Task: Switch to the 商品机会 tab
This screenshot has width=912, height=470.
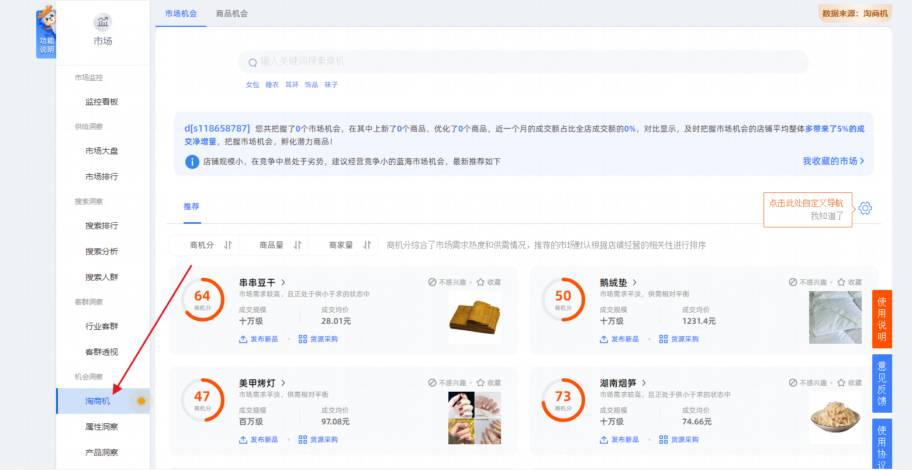Action: (232, 13)
